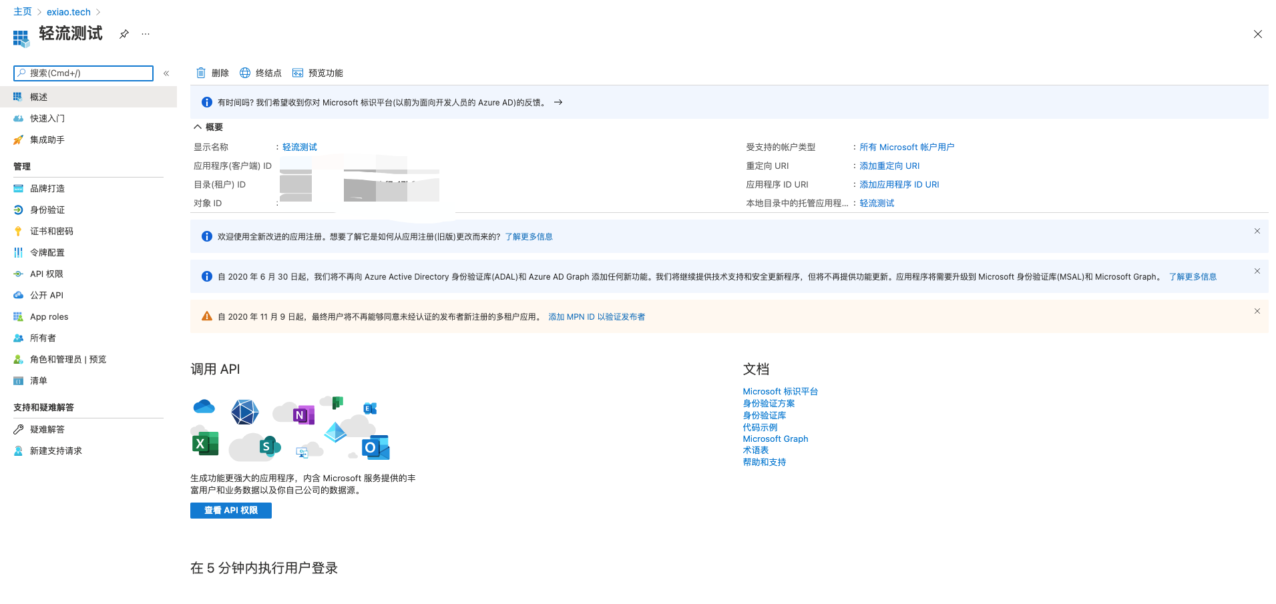
Task: Open the more options ellipsis beside the title
Action: point(146,34)
